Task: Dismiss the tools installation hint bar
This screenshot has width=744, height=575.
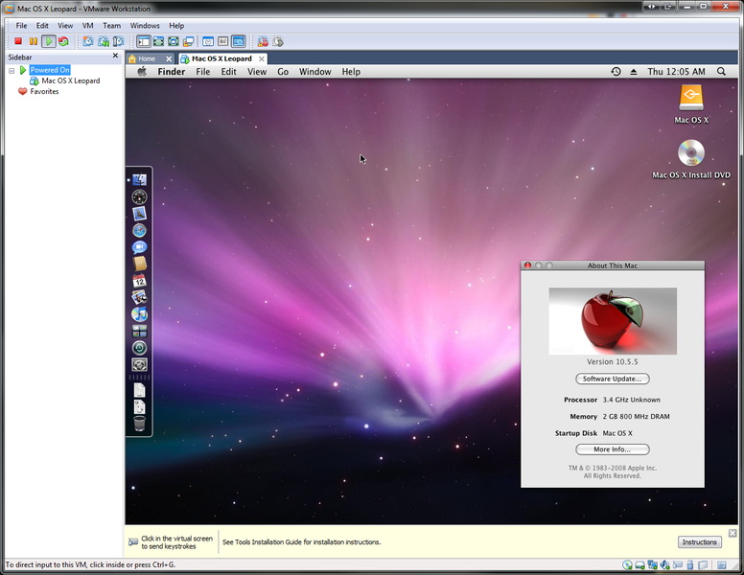Action: (732, 533)
